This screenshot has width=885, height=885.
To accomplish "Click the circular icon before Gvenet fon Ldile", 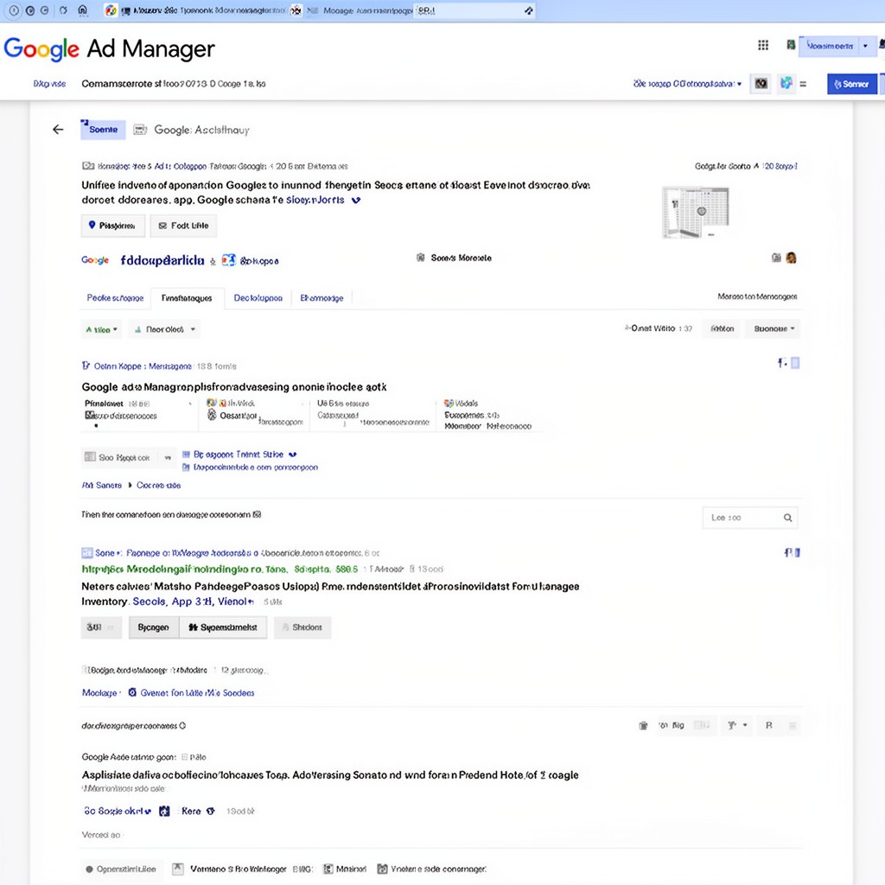I will [x=132, y=692].
